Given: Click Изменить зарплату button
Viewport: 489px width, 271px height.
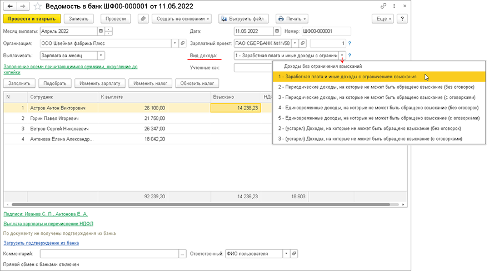Looking at the screenshot, I should (100, 83).
